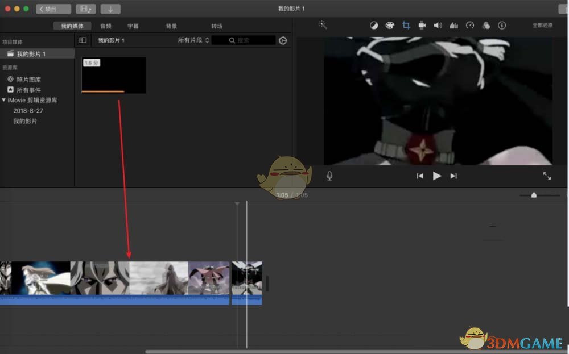Click the 我的影片 1 browser title

(x=111, y=40)
